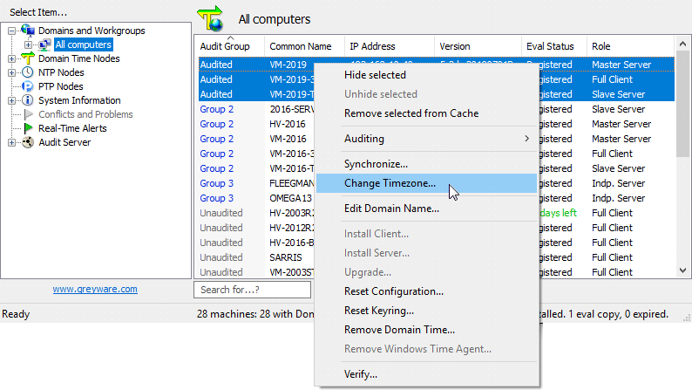Click the vertical scrollbar thumb

682,104
